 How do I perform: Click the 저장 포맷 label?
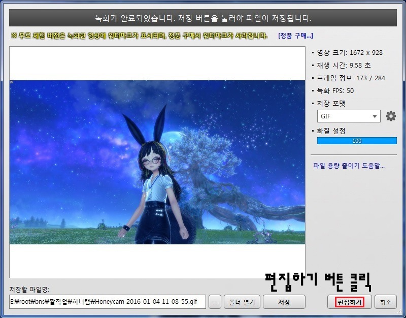pyautogui.click(x=331, y=104)
